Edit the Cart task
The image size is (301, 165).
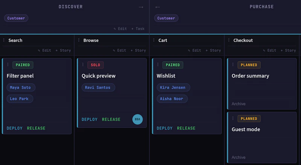pyautogui.click(x=195, y=50)
